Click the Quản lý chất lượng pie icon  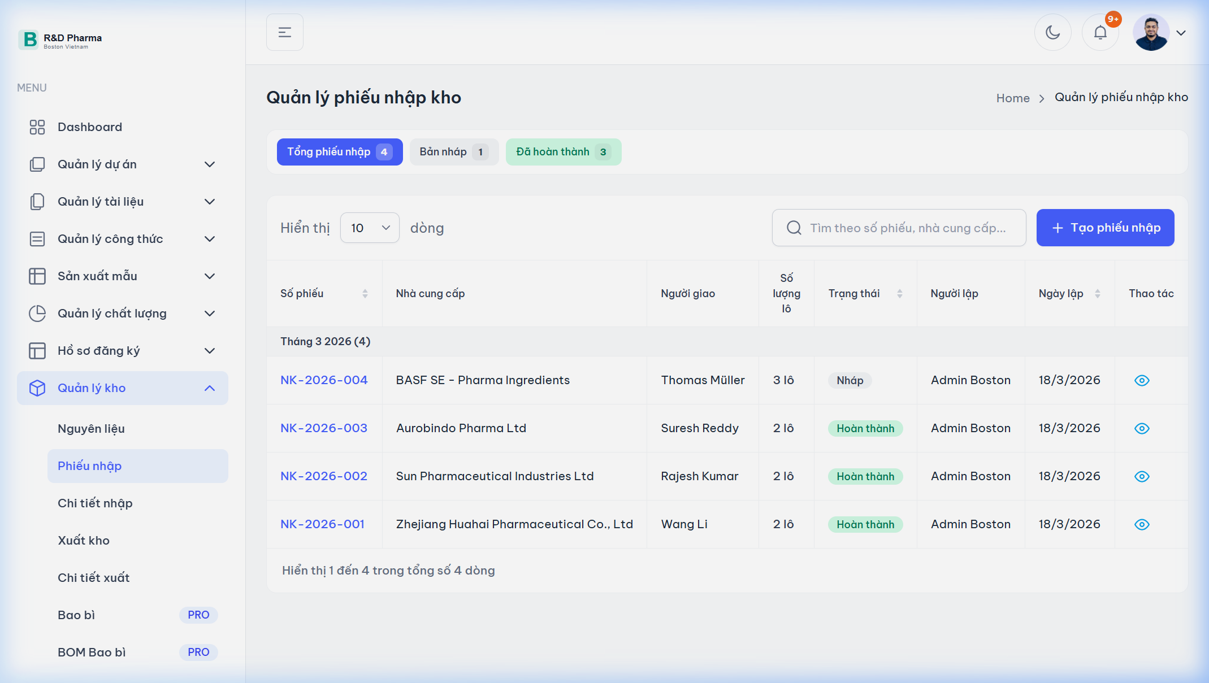(37, 314)
